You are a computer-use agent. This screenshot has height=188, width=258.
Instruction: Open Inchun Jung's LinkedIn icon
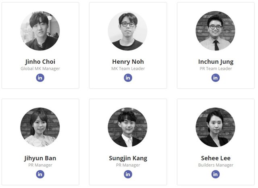tap(216, 78)
